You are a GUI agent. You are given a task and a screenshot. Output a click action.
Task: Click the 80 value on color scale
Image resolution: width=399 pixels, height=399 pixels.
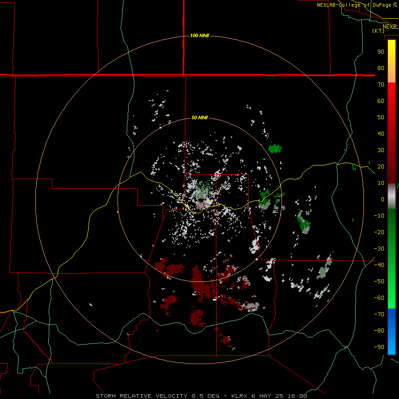point(381,68)
